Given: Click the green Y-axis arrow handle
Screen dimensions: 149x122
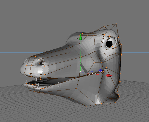Looking at the screenshot, I should pyautogui.click(x=80, y=37).
